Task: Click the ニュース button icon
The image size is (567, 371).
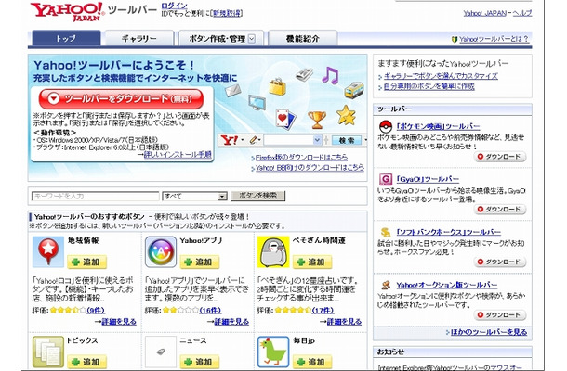Action: 161,352
